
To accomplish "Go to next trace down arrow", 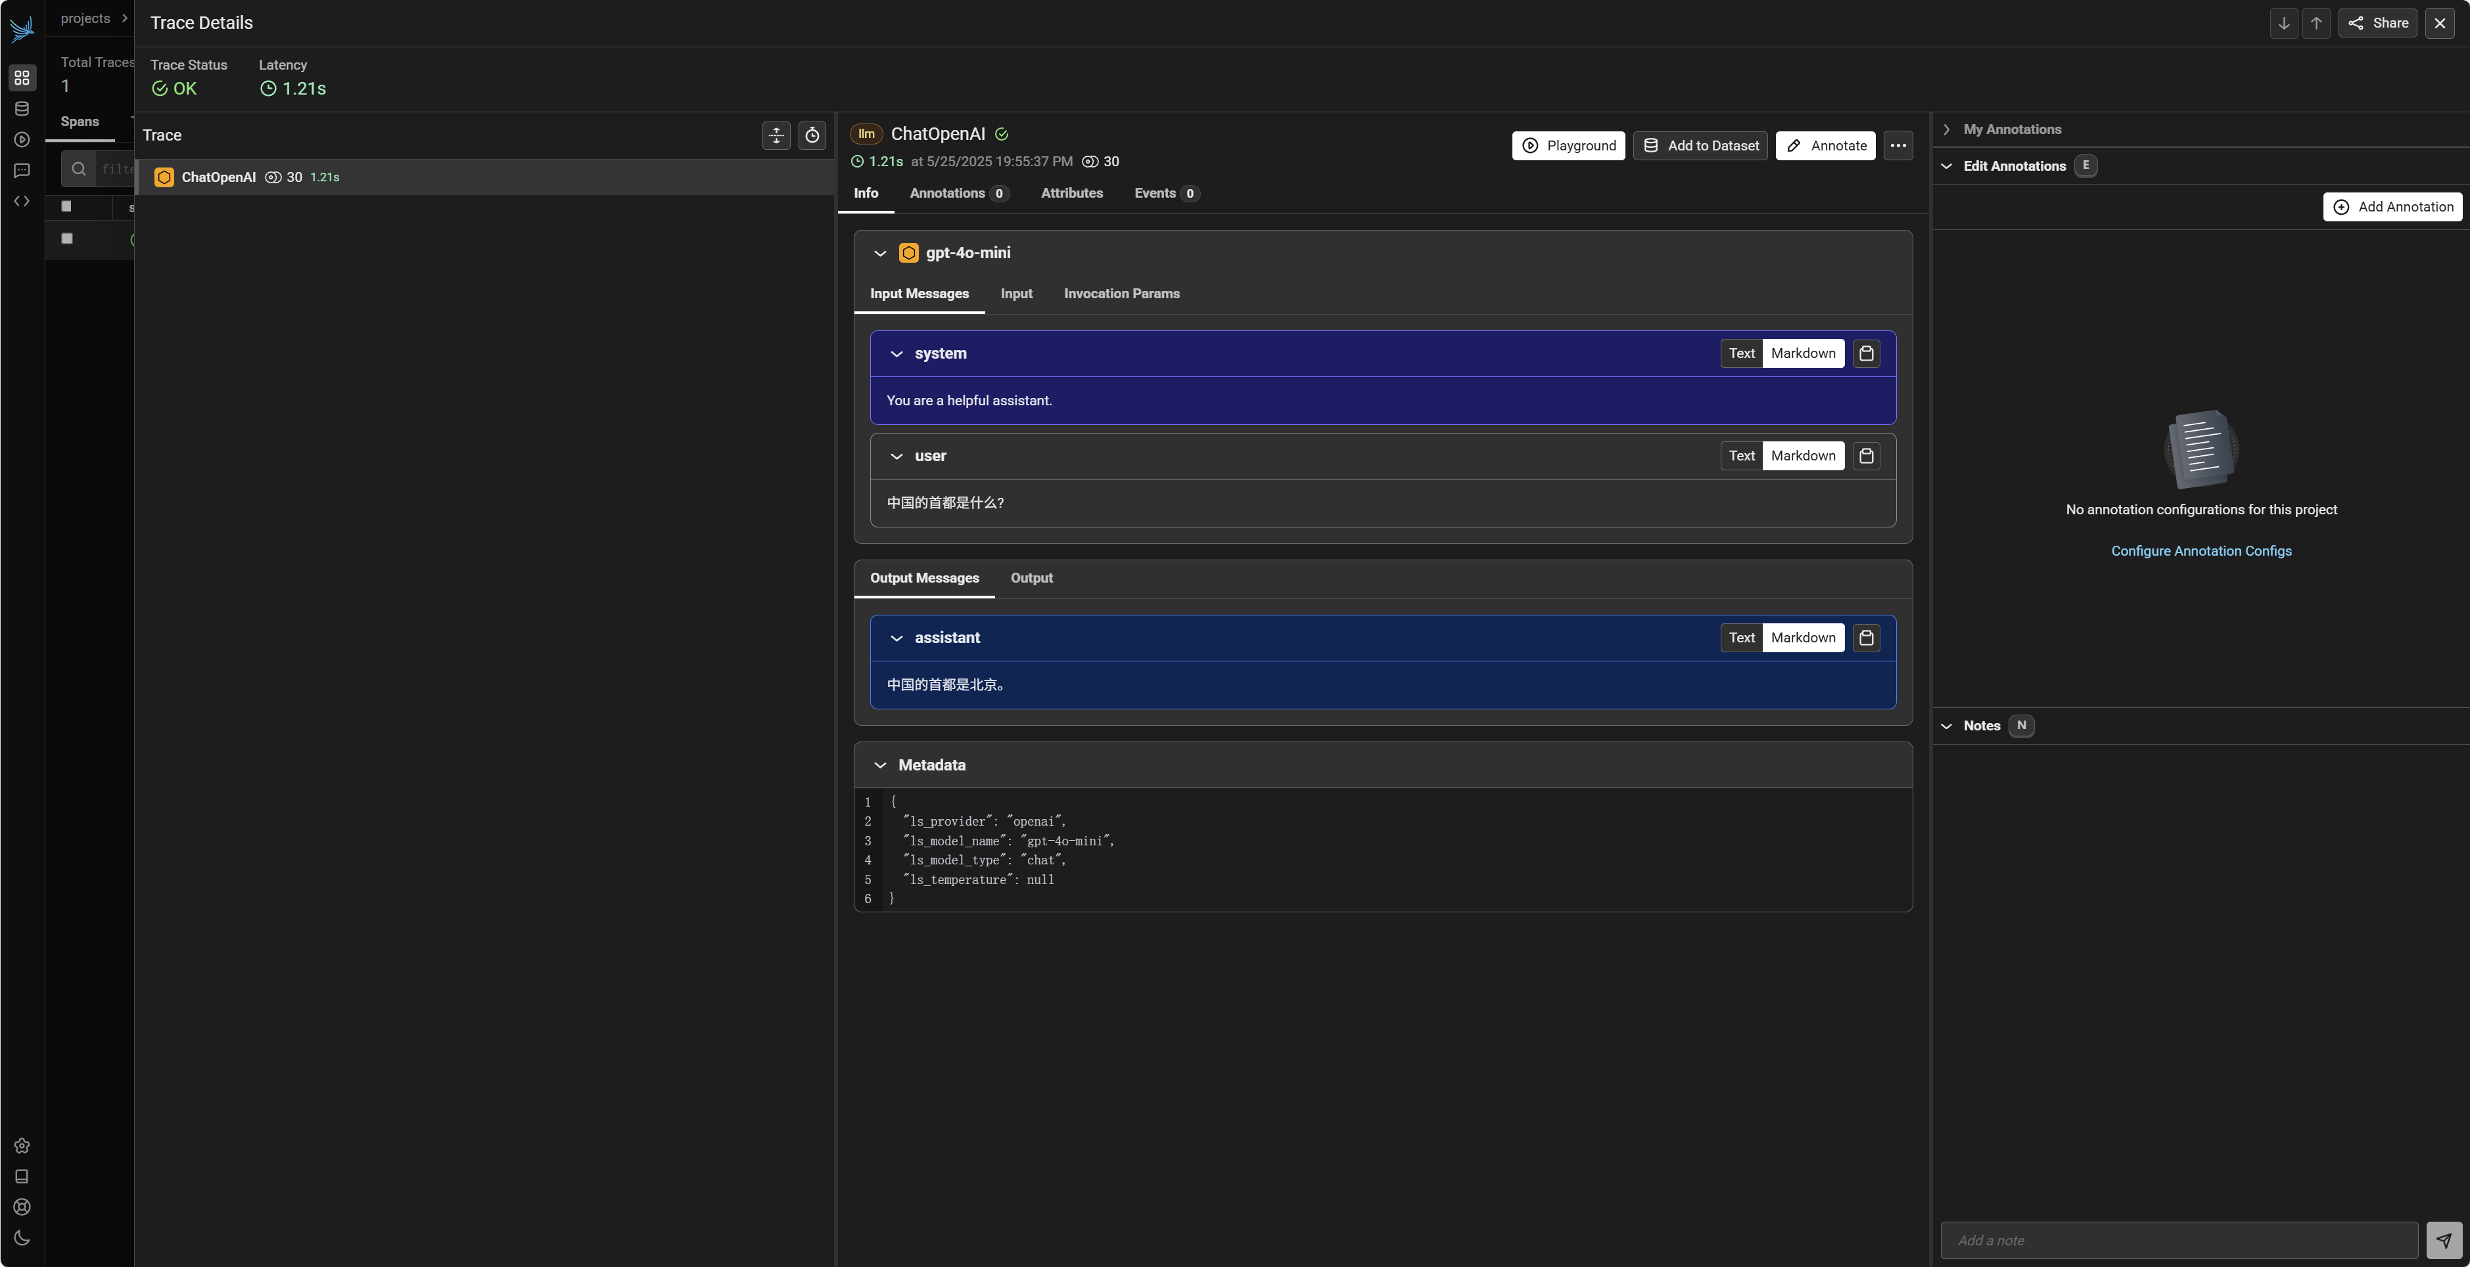I will pos(2283,23).
